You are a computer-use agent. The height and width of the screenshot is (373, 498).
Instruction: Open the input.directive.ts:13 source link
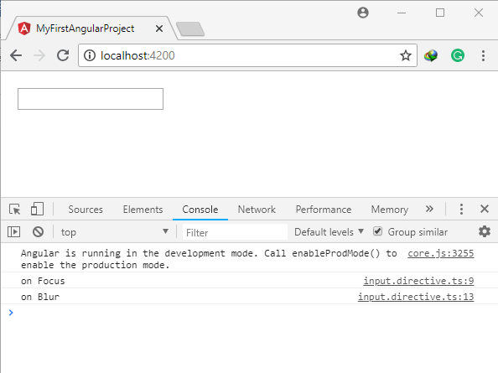point(416,297)
